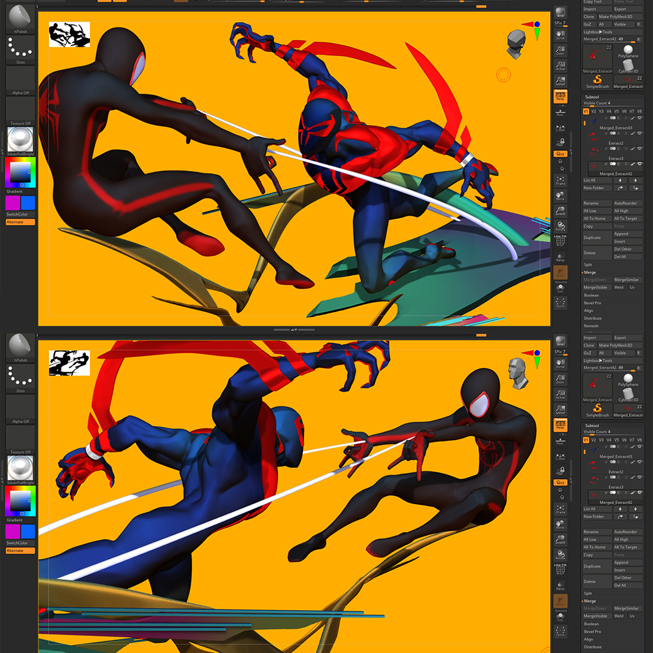Click the BPR icon in bottom view
Image resolution: width=653 pixels, height=653 pixels.
[560, 341]
